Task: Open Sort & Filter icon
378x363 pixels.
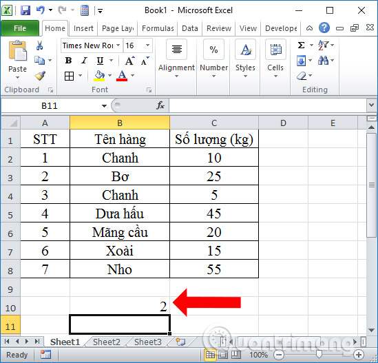Action: click(x=324, y=45)
